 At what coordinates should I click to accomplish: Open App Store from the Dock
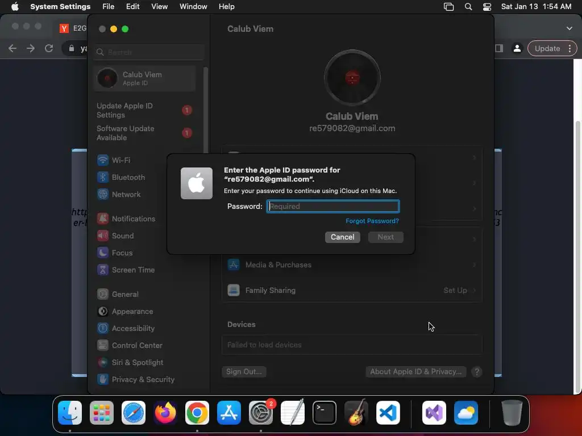[x=229, y=413]
